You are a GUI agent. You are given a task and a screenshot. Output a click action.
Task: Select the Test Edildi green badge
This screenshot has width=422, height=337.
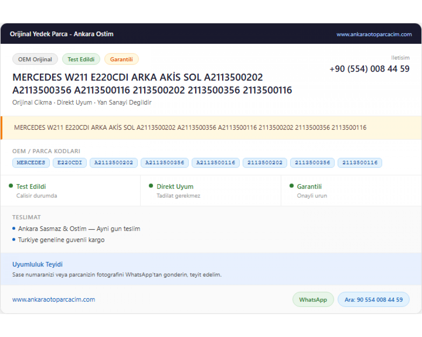click(x=81, y=59)
